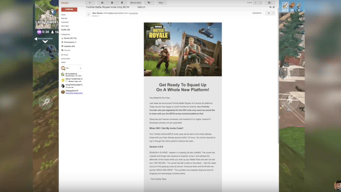This screenshot has width=341, height=192.
Task: Go to the older conversation arrow
Action: click(x=260, y=3)
